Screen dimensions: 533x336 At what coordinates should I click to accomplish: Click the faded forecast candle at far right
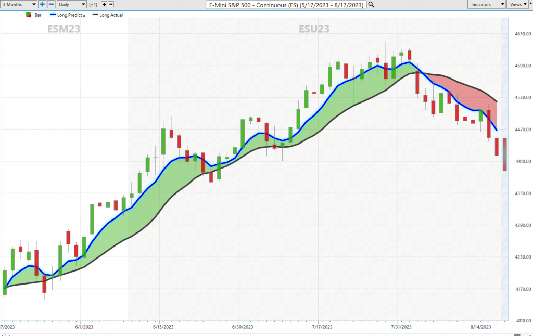(505, 154)
